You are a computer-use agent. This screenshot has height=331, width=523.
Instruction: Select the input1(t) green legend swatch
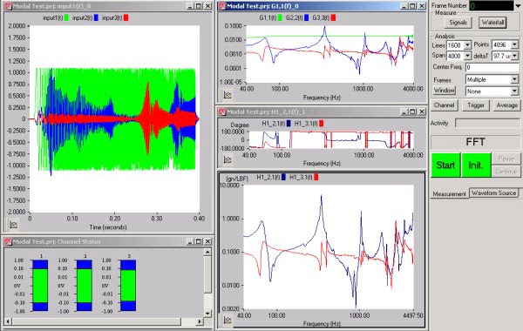click(x=66, y=17)
